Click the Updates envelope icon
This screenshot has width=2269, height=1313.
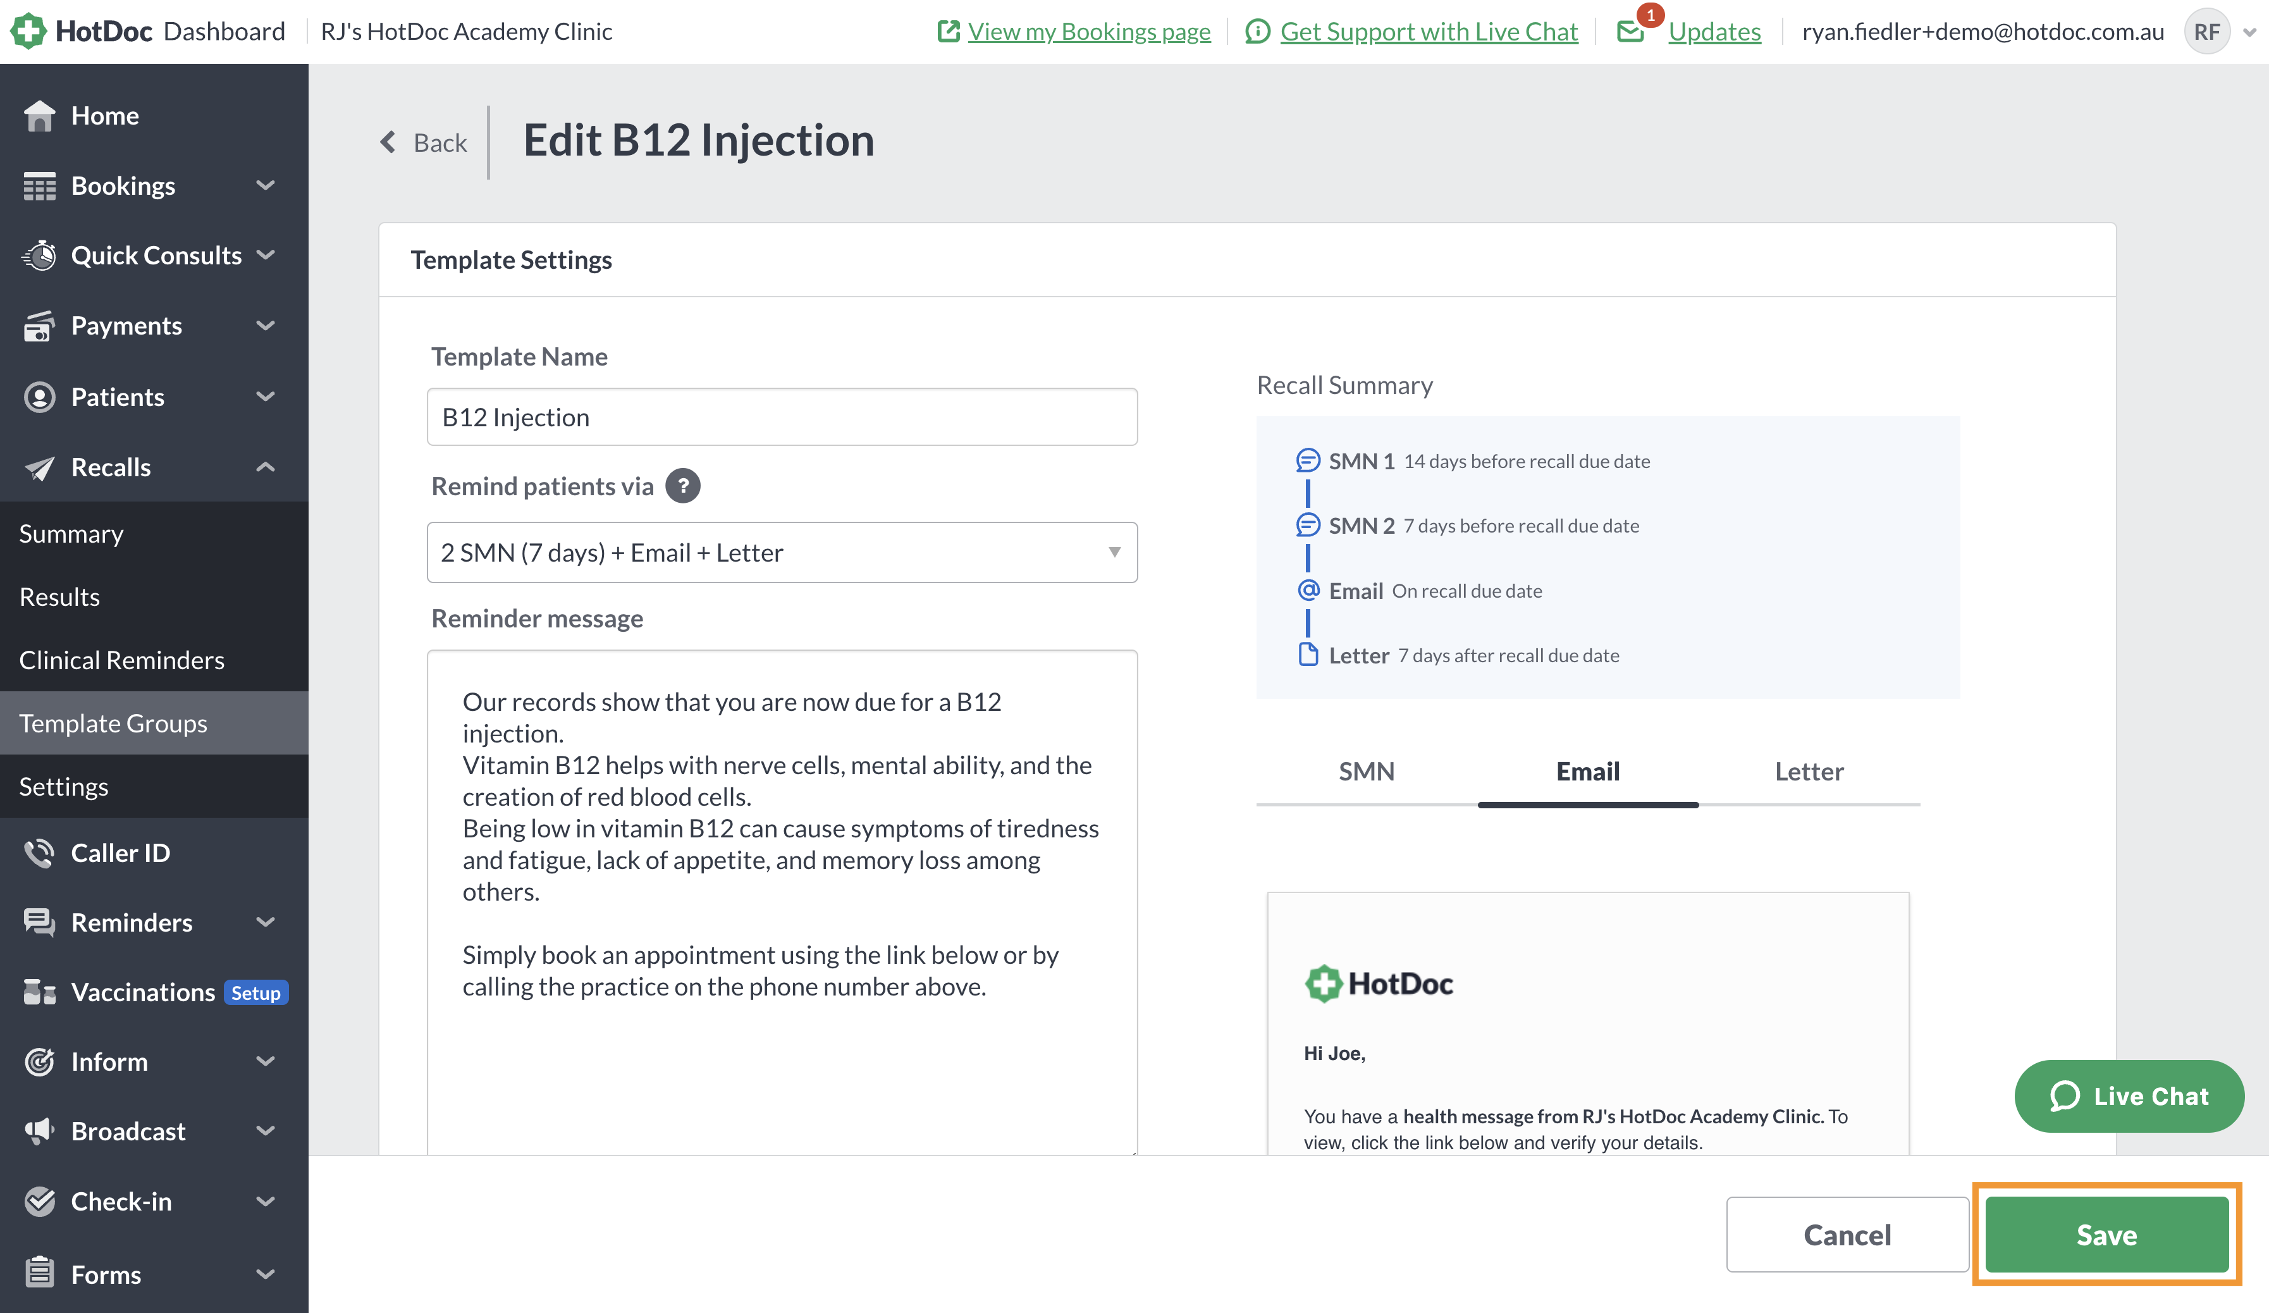[x=1631, y=32]
